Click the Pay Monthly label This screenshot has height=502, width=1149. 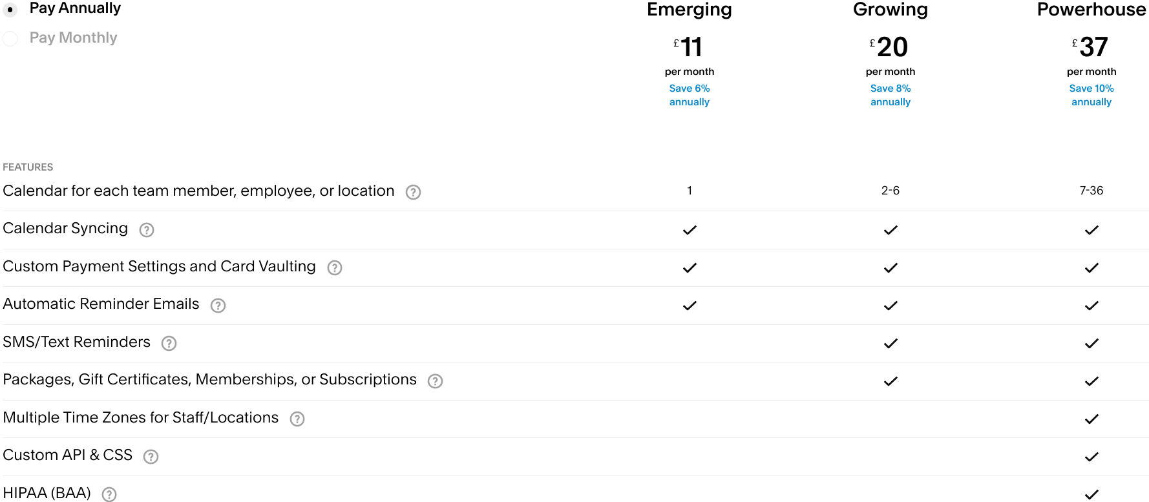coord(73,37)
